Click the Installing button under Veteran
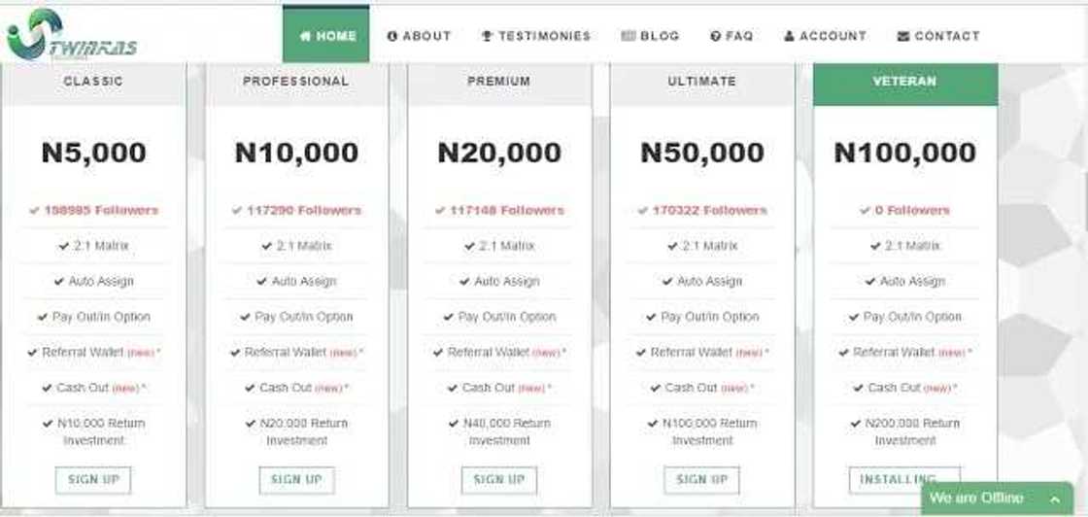 (904, 479)
